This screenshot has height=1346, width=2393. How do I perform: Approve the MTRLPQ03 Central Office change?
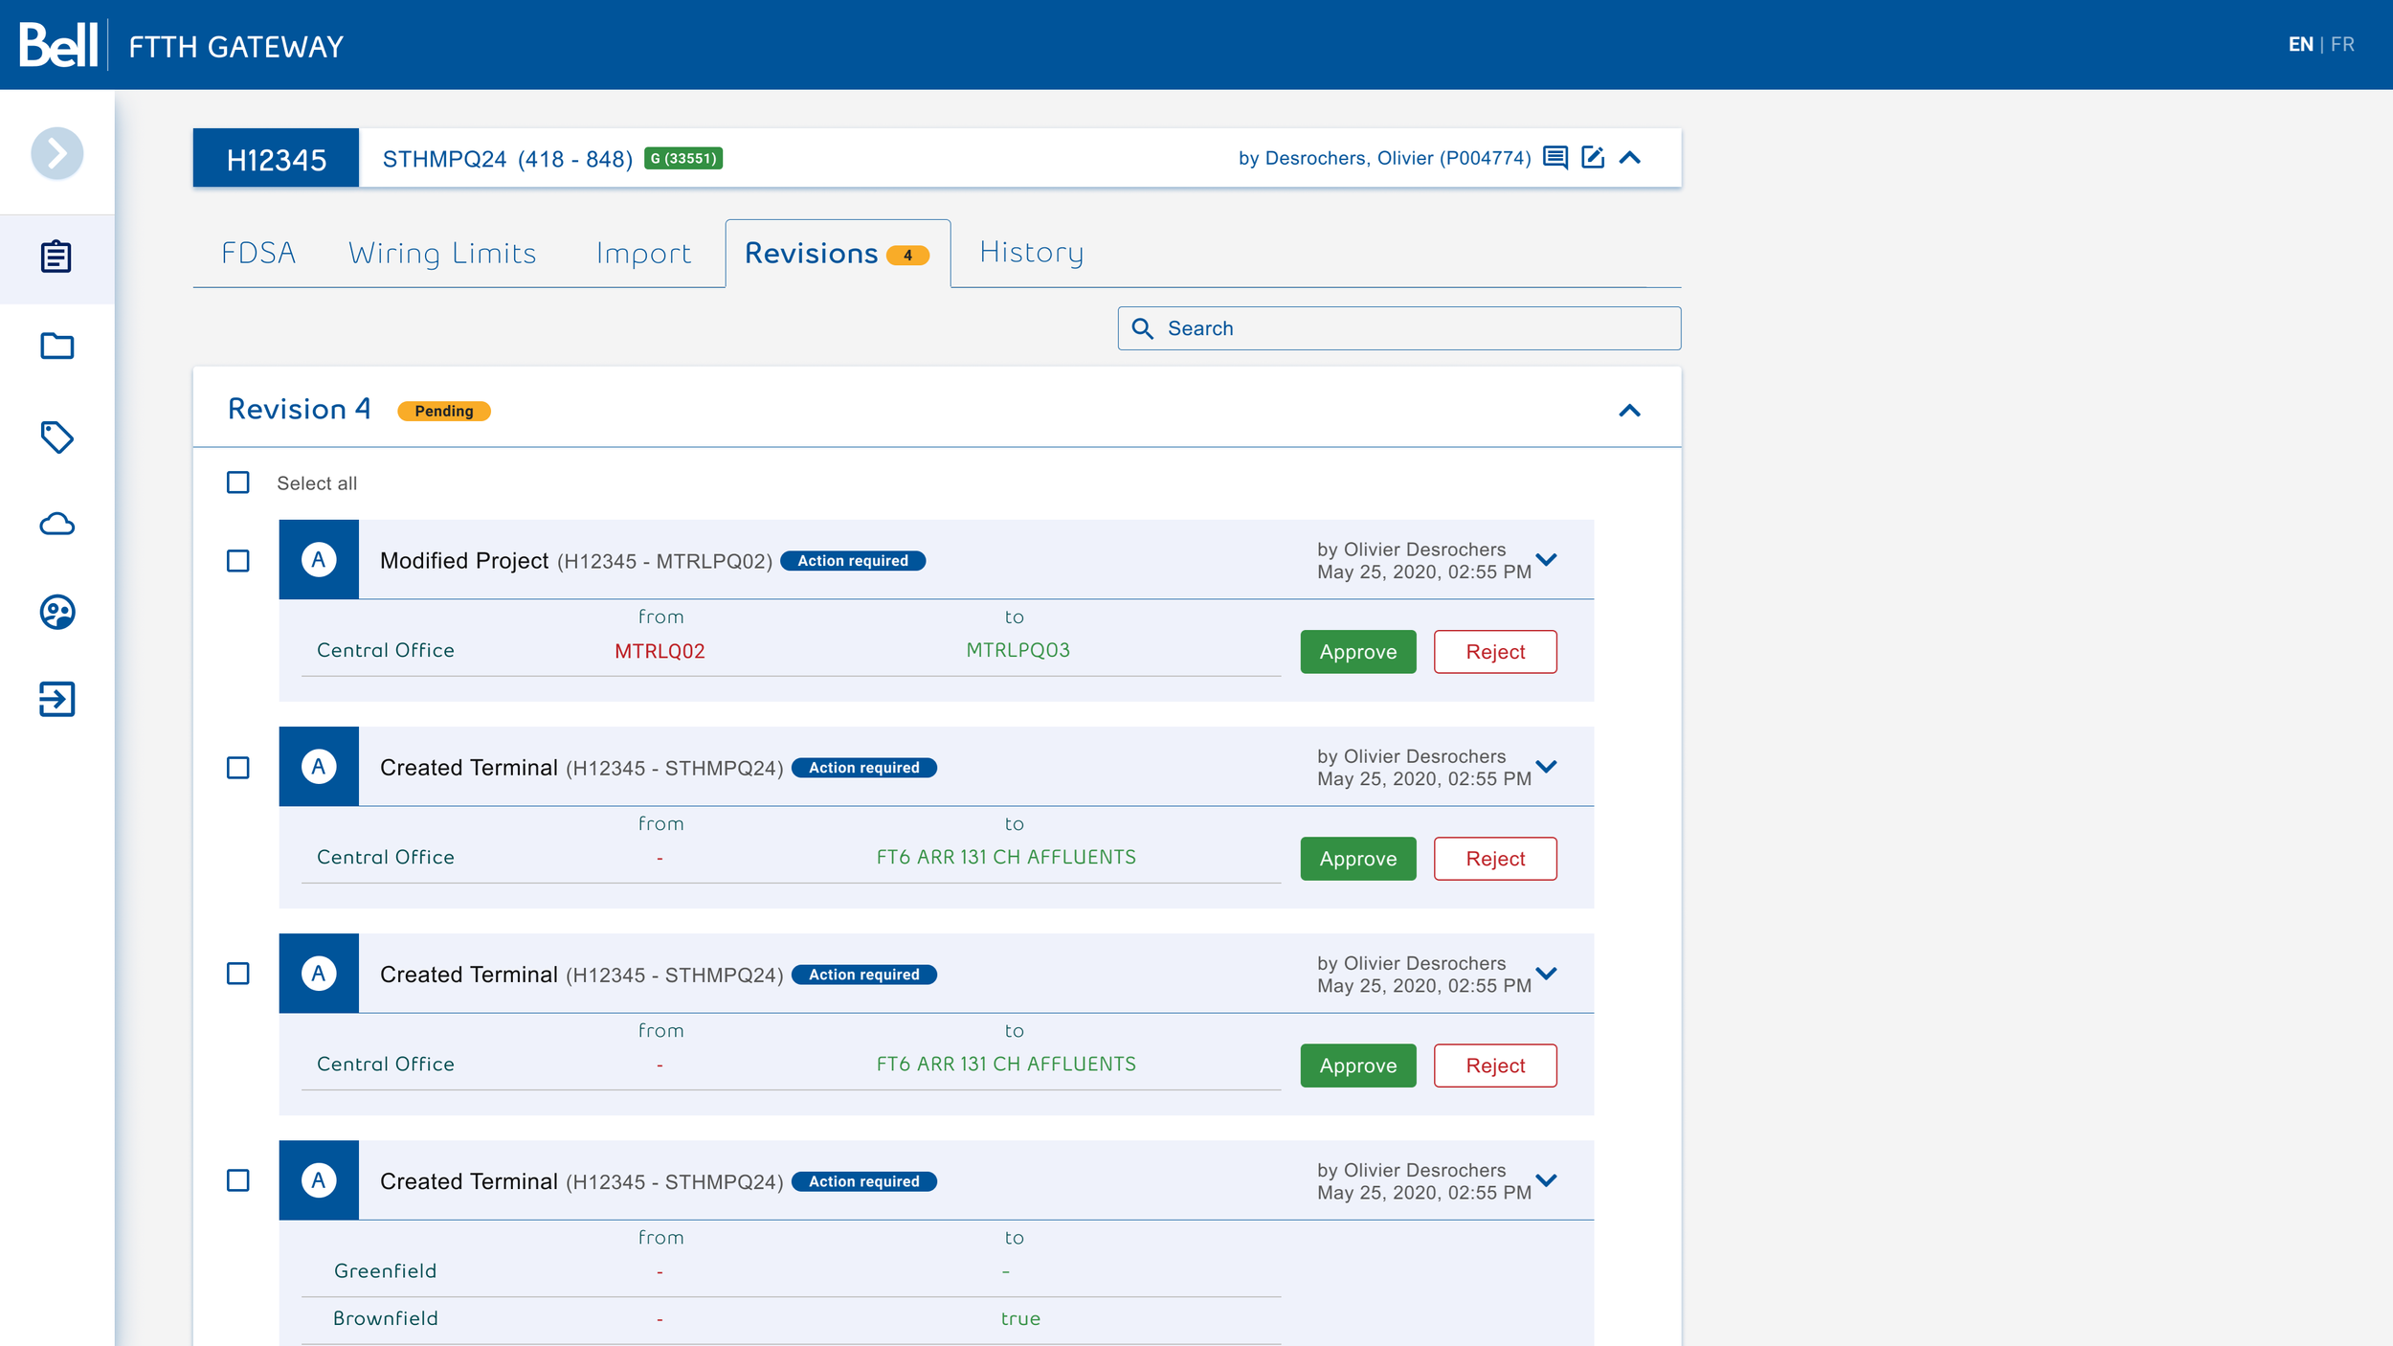(1357, 652)
